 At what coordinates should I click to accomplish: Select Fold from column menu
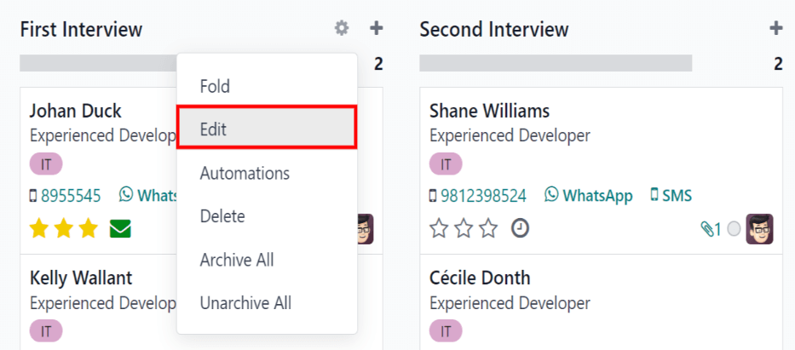point(215,86)
